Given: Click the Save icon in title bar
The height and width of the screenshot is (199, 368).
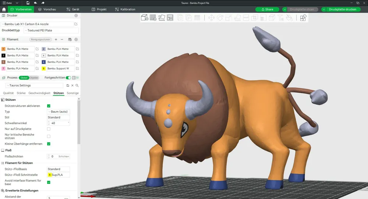Looking at the screenshot, I should pos(28,3).
